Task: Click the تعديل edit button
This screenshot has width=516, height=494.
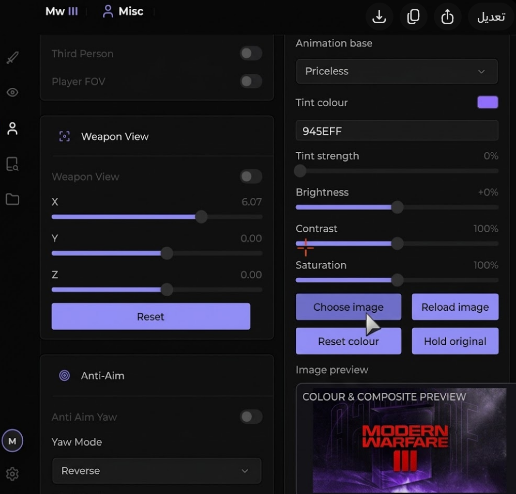Action: pyautogui.click(x=491, y=17)
